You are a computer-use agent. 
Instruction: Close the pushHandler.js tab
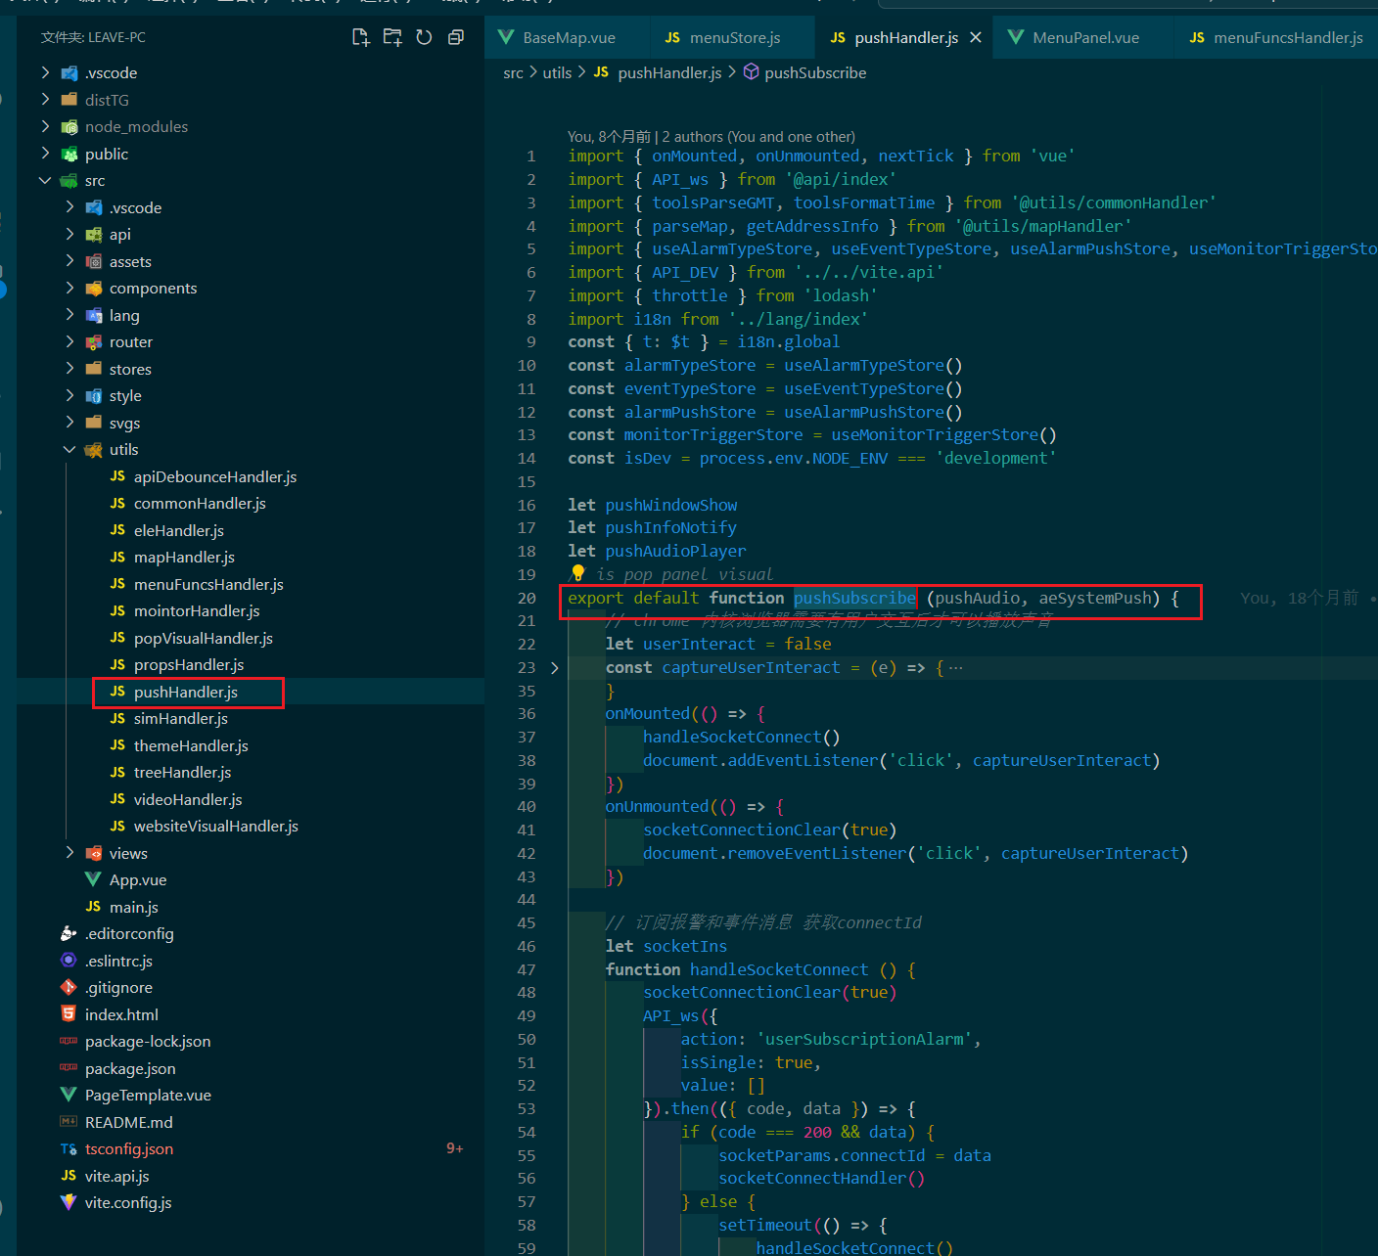coord(976,37)
